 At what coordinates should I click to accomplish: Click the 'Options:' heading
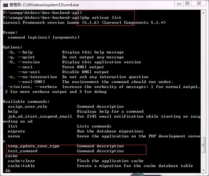(13, 47)
